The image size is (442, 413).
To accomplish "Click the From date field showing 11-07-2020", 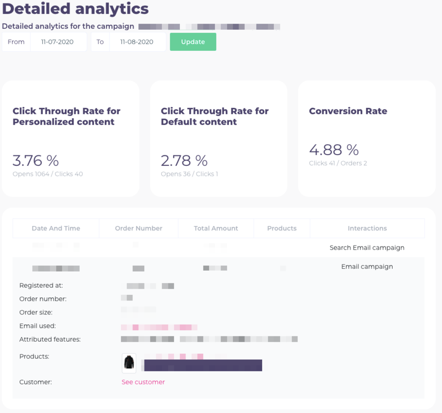I will click(x=59, y=42).
